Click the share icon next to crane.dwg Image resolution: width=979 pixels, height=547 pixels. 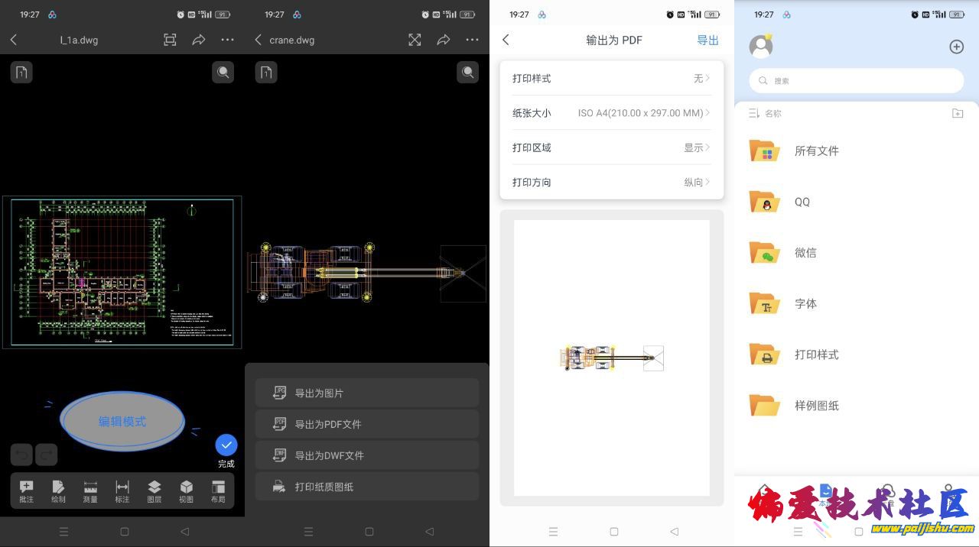(444, 40)
